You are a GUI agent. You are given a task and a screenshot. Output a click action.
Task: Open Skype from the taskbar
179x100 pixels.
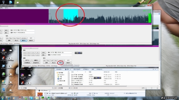31,98
